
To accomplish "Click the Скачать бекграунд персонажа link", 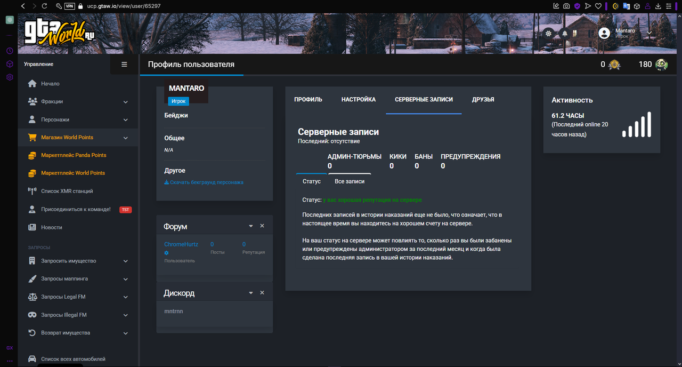I will (x=204, y=182).
